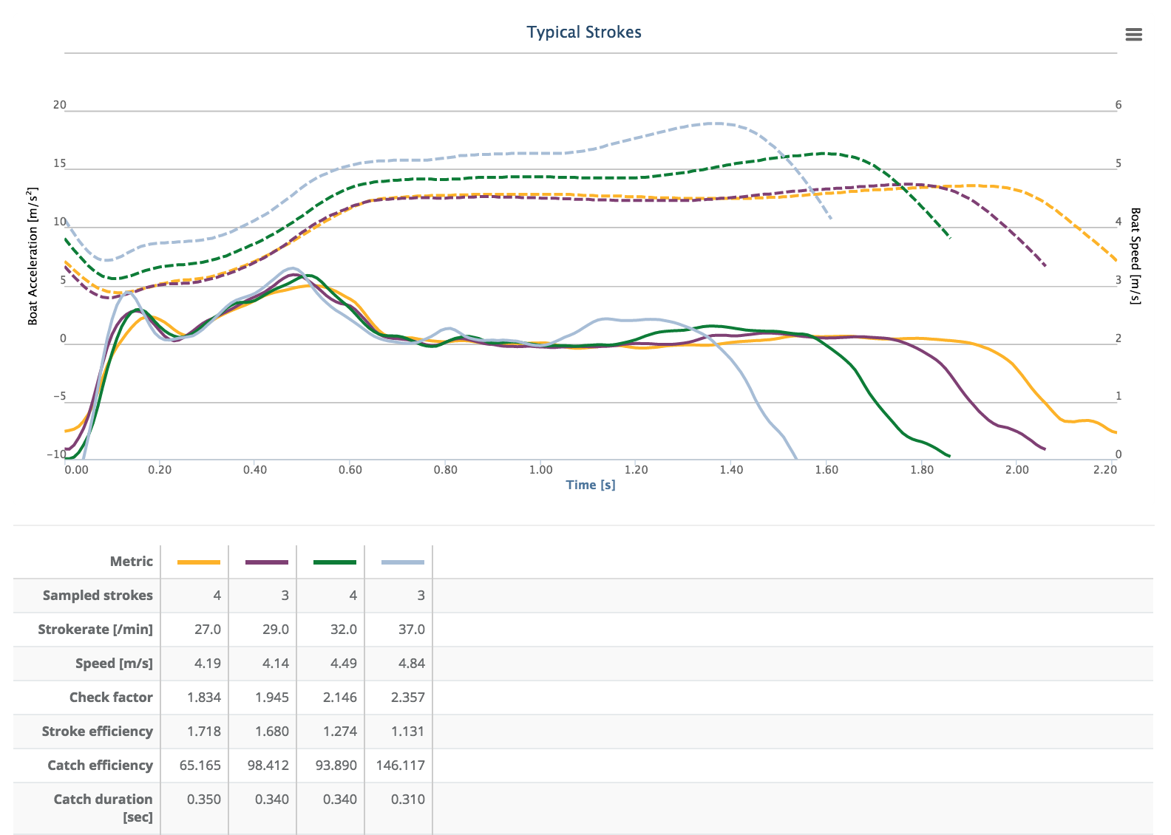Select the Strokerate [/min] row label

click(x=95, y=630)
